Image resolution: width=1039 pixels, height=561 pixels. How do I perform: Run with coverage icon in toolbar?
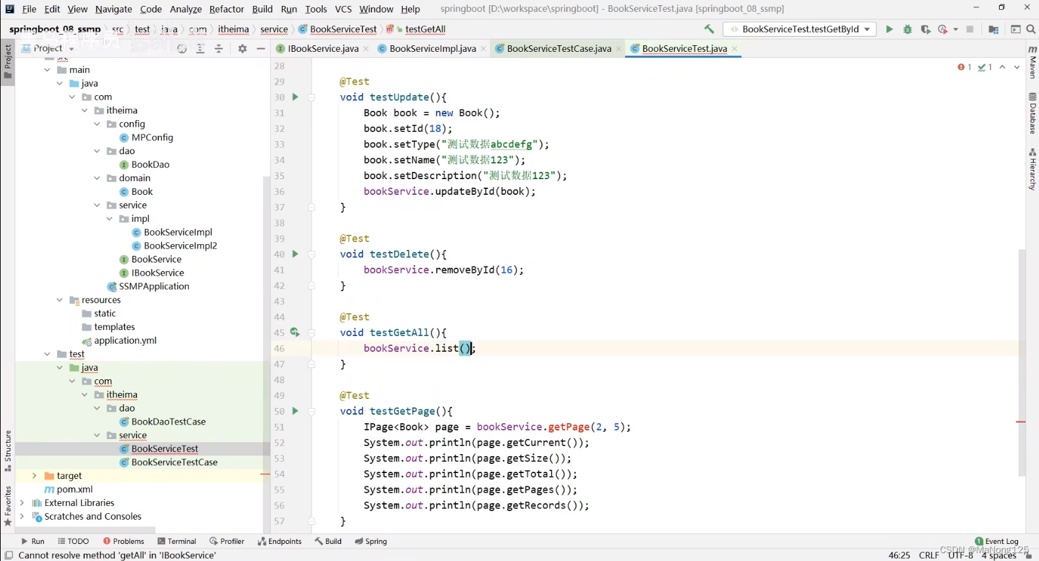[x=926, y=29]
